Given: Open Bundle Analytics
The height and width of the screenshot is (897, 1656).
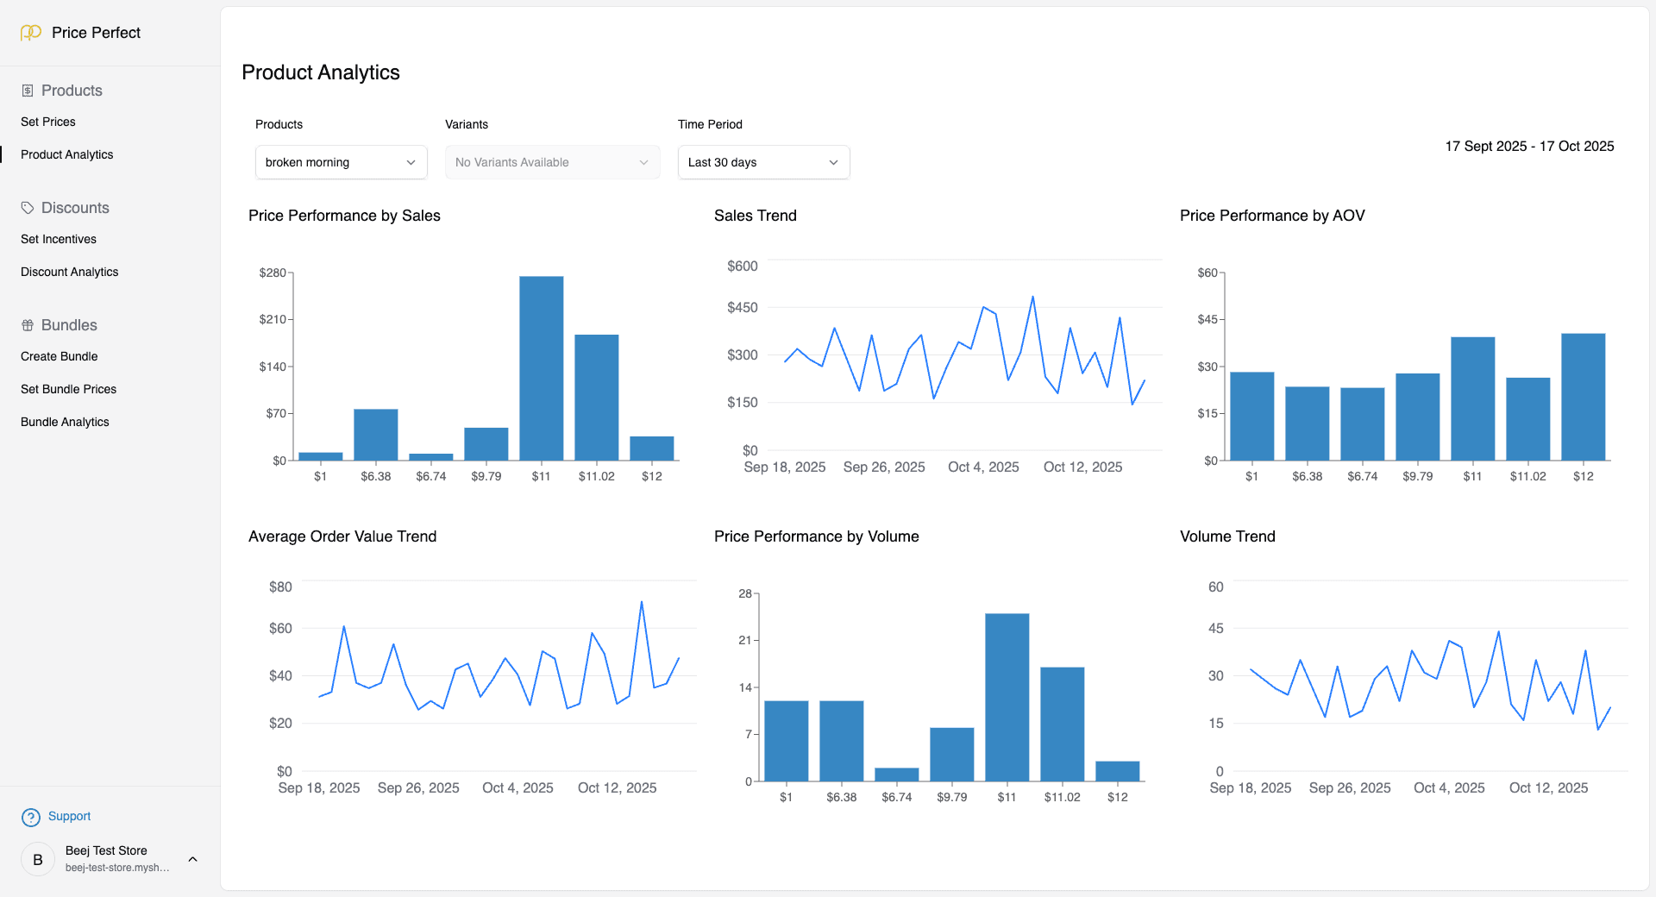Looking at the screenshot, I should click(65, 422).
